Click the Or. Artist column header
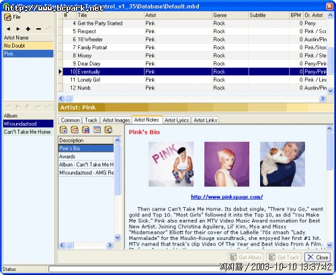 [315, 15]
